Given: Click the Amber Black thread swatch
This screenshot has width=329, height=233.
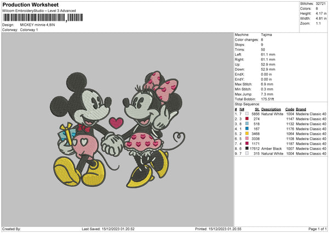Looking at the screenshot, I should click(248, 148).
